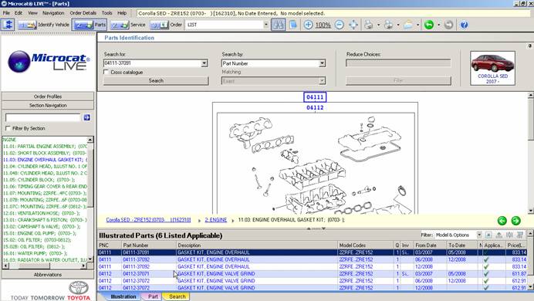
Task: Select 11.05 CYLINDER BLOCK section
Action: 39,180
